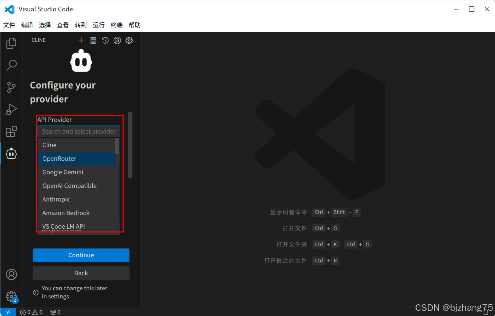Image resolution: width=495 pixels, height=316 pixels.
Task: Open the Run and Debug view
Action: point(11,109)
